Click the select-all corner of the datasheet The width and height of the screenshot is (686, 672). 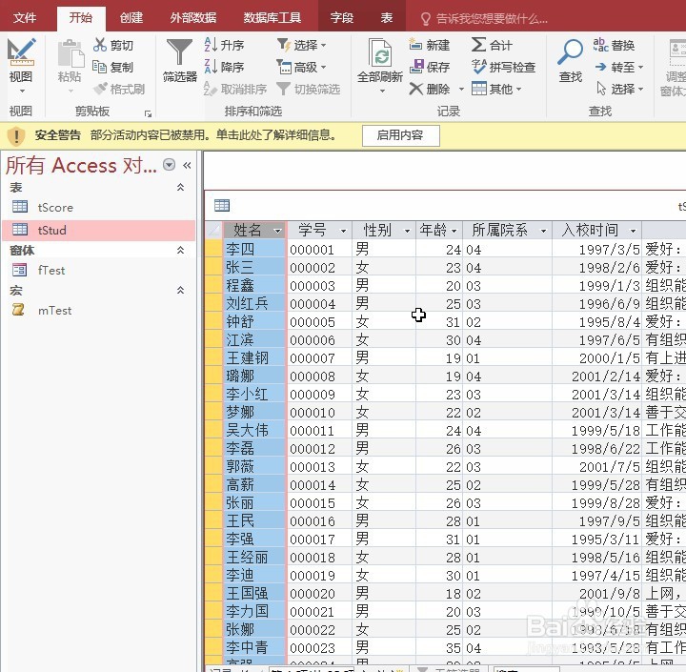point(214,230)
